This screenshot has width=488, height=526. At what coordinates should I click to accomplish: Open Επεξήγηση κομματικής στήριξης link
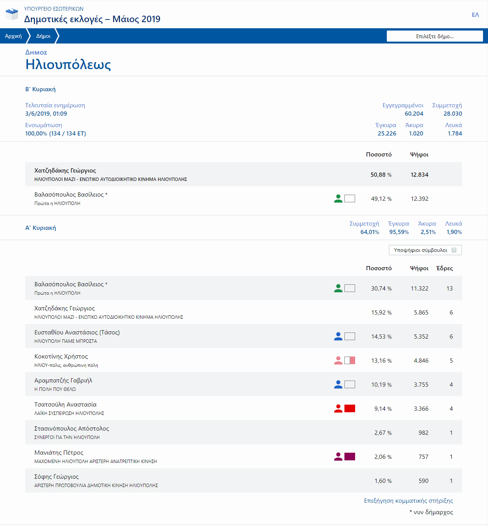click(408, 501)
